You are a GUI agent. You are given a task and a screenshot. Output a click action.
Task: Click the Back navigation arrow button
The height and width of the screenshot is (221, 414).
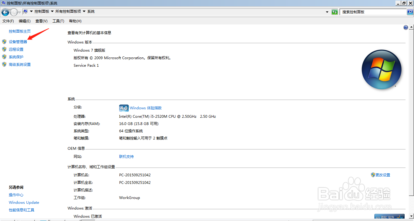coord(5,12)
